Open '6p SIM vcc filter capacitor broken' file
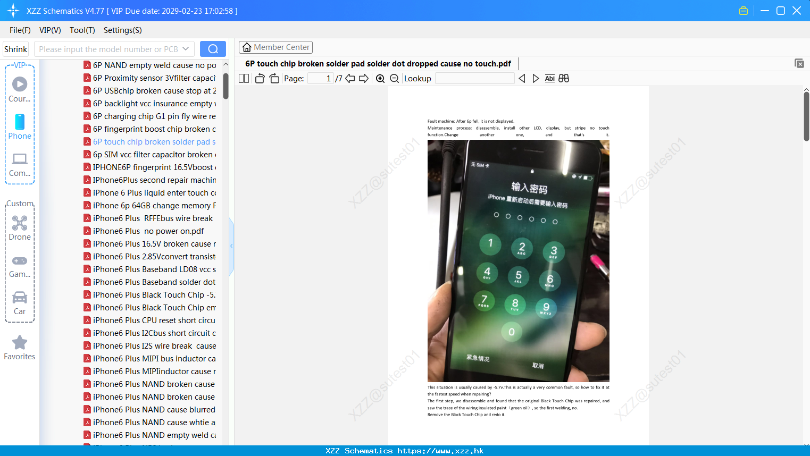This screenshot has height=456, width=810. [150, 155]
